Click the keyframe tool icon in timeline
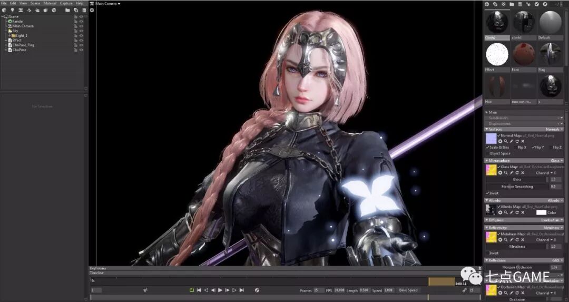 pyautogui.click(x=145, y=290)
